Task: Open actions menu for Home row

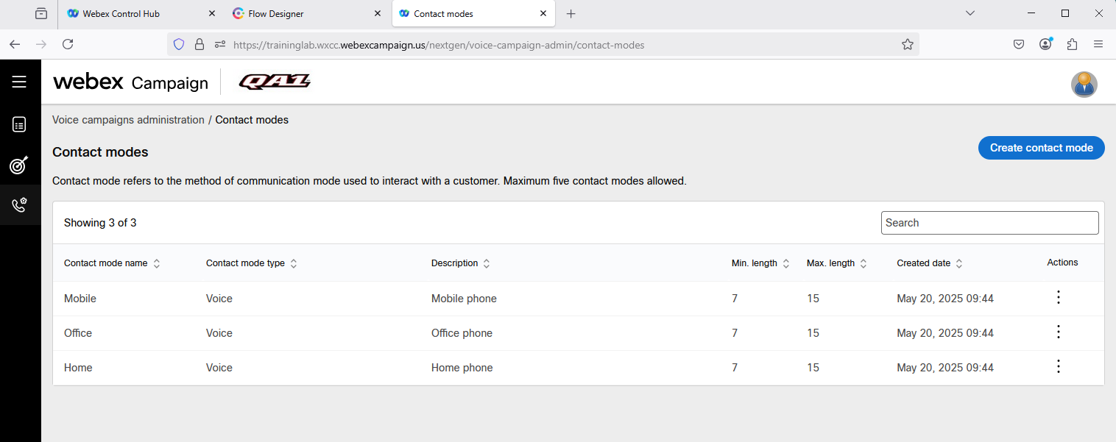Action: [x=1058, y=367]
